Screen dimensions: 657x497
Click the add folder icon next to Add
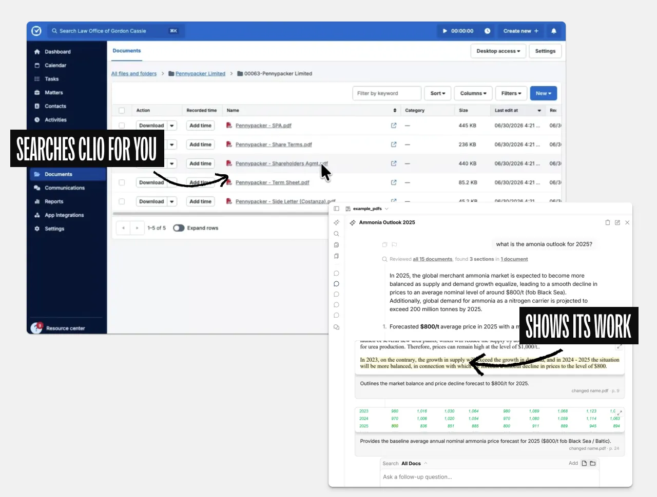pos(593,463)
